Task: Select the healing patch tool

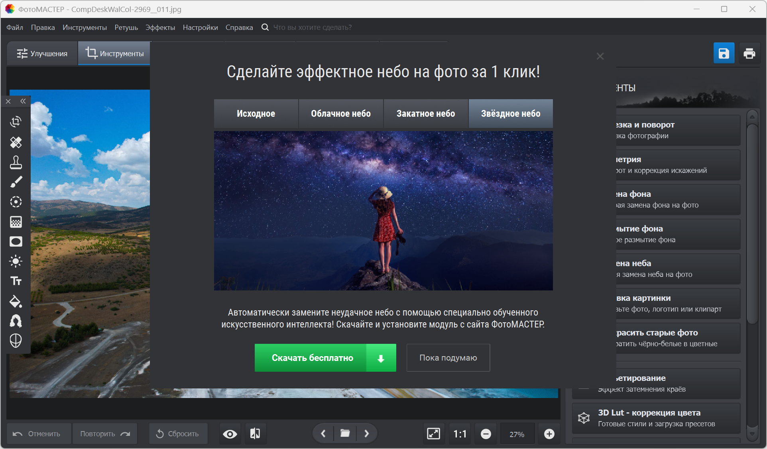Action: [x=16, y=142]
